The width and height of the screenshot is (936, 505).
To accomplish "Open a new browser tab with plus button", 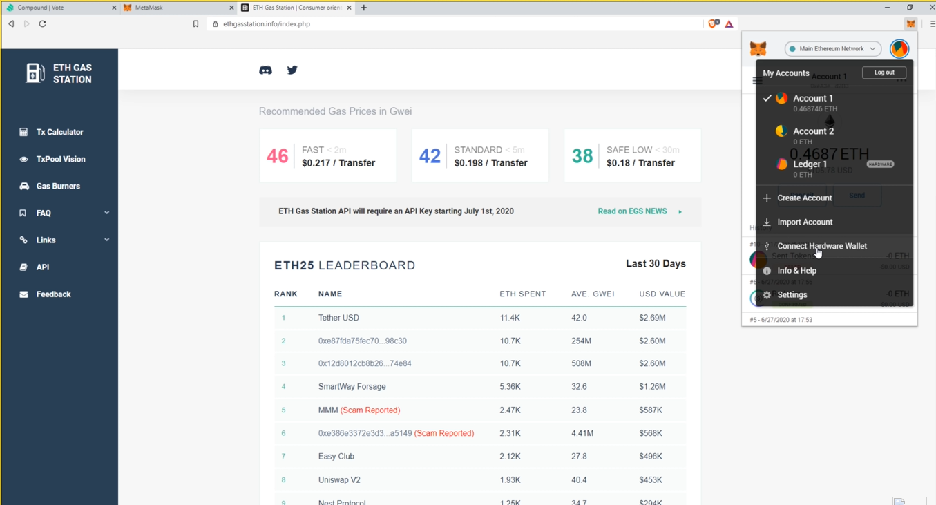I will pos(364,8).
